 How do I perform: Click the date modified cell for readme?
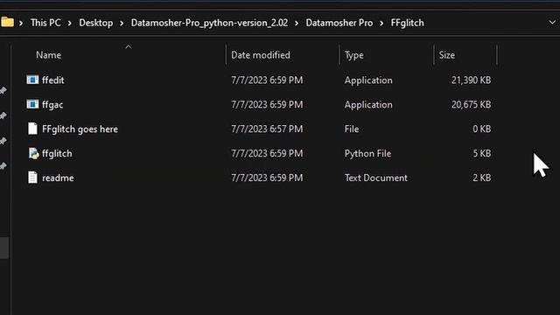(267, 178)
